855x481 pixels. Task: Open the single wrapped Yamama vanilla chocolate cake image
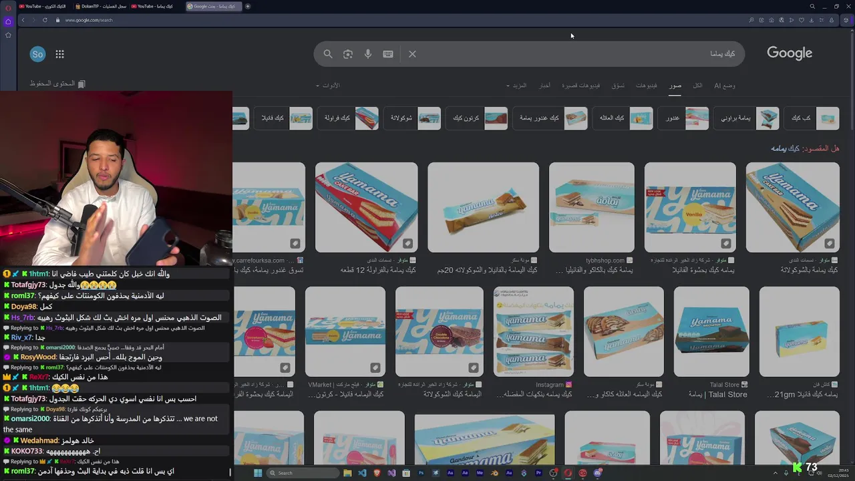point(483,208)
